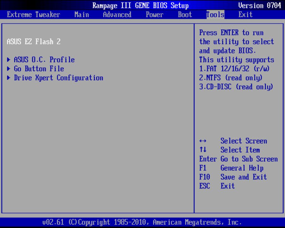Open ASUS O.C. Profile submenu

tap(44, 60)
